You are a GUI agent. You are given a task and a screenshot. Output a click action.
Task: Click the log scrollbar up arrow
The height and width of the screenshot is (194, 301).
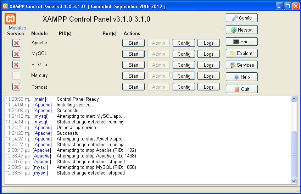point(294,99)
